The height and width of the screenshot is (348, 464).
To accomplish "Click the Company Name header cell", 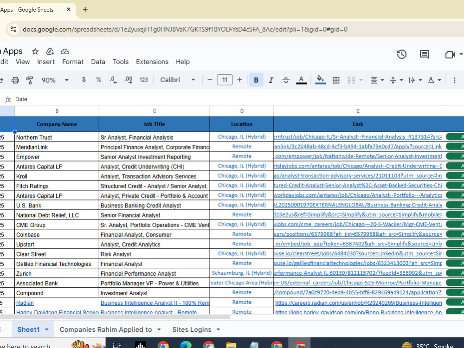I will coord(57,124).
